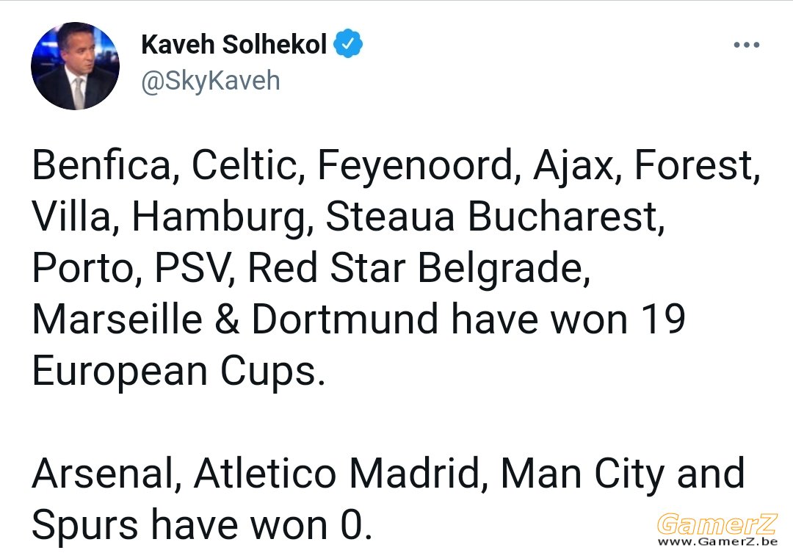Click the blue verified checkmark badge
Viewport: 793px width, 553px height.
click(347, 44)
